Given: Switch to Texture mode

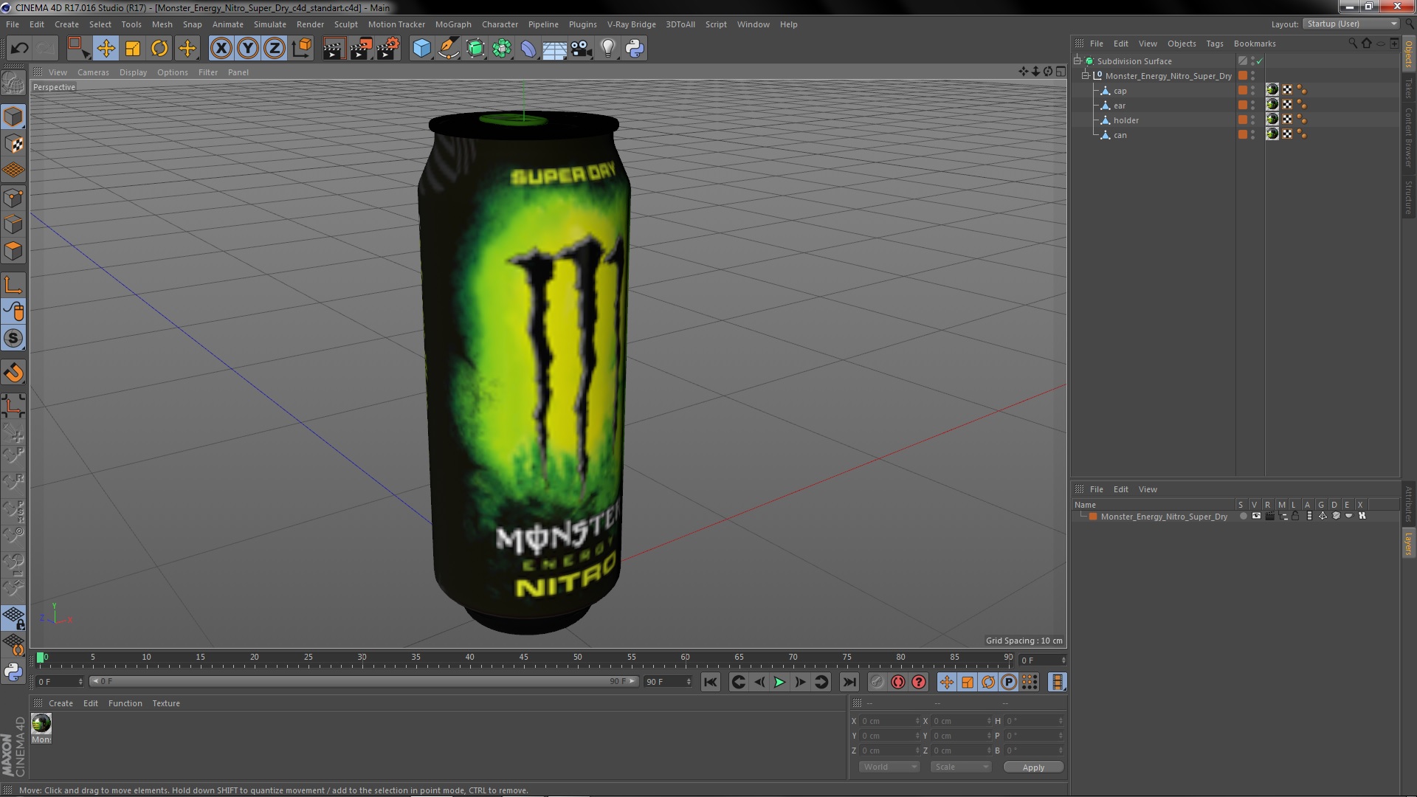Looking at the screenshot, I should 13,144.
